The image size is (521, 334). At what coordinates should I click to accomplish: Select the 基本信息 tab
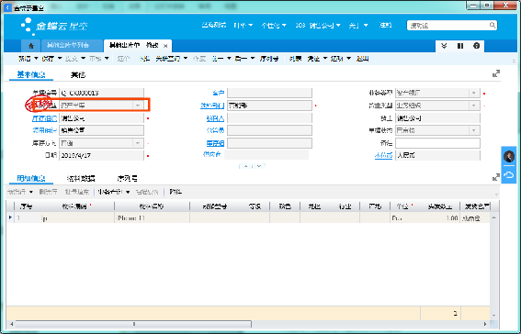(x=31, y=74)
